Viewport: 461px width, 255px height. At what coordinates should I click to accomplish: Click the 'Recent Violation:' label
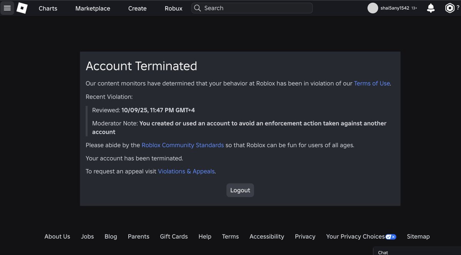109,97
